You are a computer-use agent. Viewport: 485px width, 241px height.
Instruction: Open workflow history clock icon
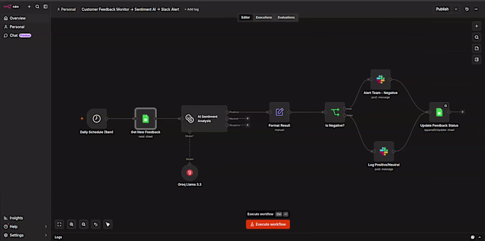[x=467, y=9]
